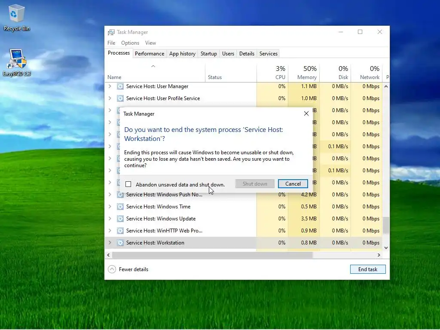The height and width of the screenshot is (330, 440).
Task: Maximize the Task Manager window
Action: (360, 32)
